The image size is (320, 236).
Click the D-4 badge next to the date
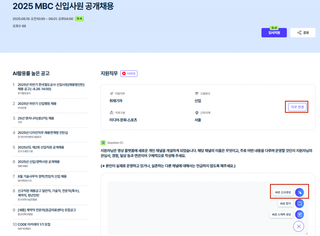pos(79,19)
